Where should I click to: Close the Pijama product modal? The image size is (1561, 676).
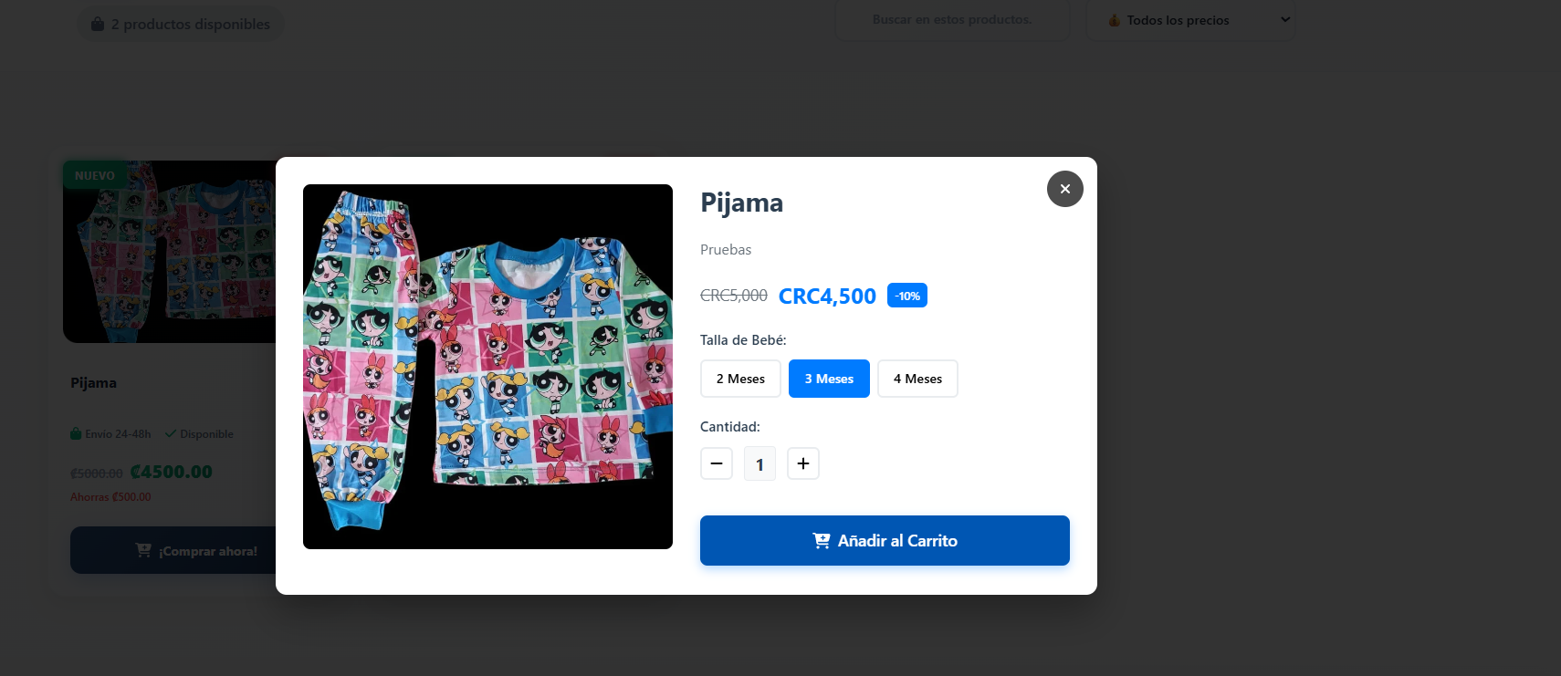coord(1064,189)
